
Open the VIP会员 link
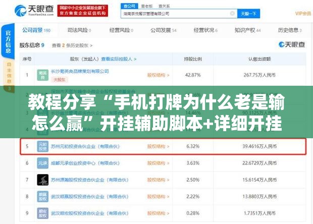(303, 13)
